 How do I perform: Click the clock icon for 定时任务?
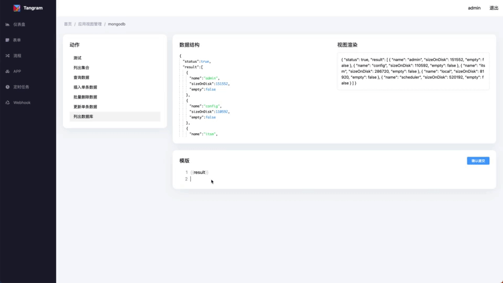click(x=7, y=87)
